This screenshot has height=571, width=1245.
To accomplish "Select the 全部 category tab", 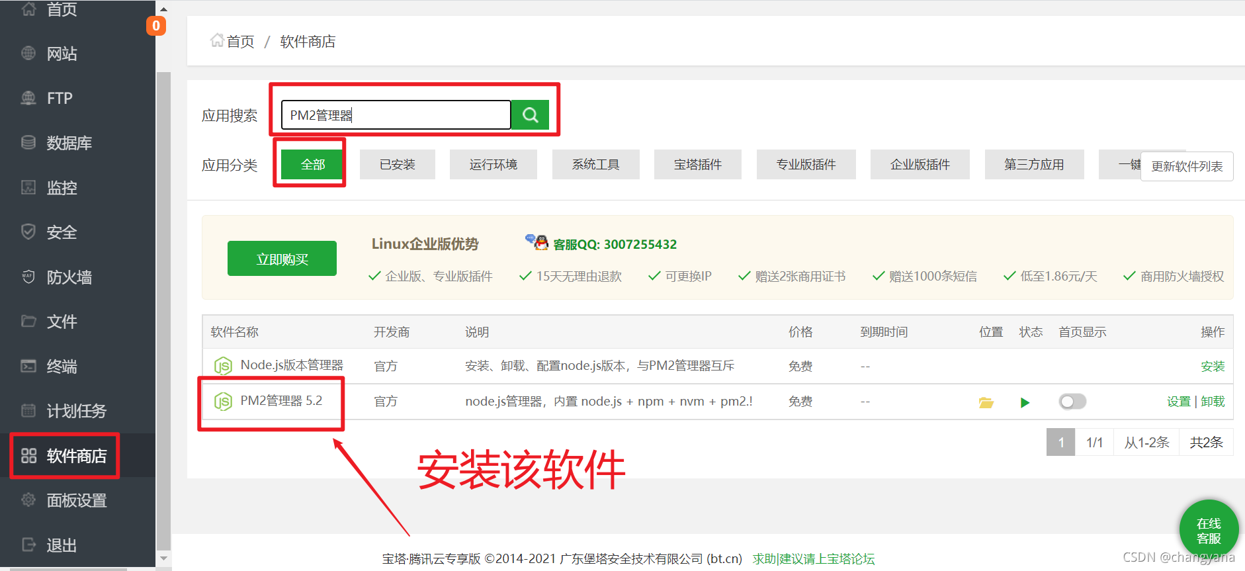I will 313,164.
